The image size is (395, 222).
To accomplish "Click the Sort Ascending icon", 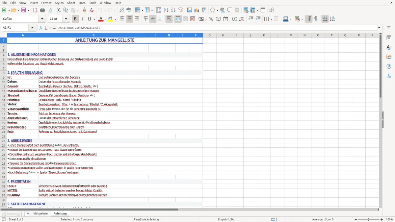I will pos(166,10).
